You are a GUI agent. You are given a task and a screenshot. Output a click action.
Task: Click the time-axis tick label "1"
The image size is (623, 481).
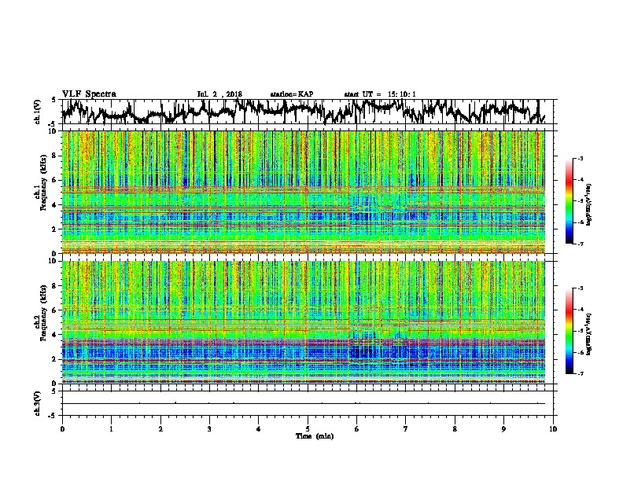pos(111,429)
